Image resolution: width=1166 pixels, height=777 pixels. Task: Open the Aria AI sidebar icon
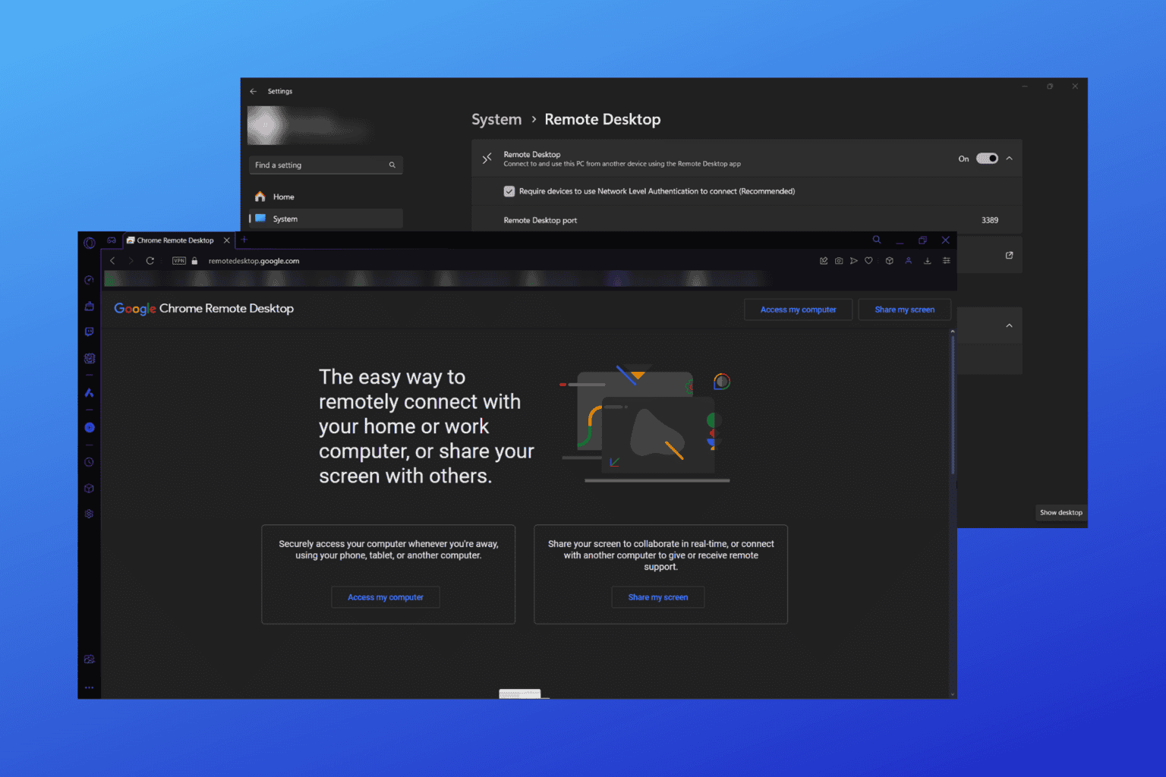(89, 392)
